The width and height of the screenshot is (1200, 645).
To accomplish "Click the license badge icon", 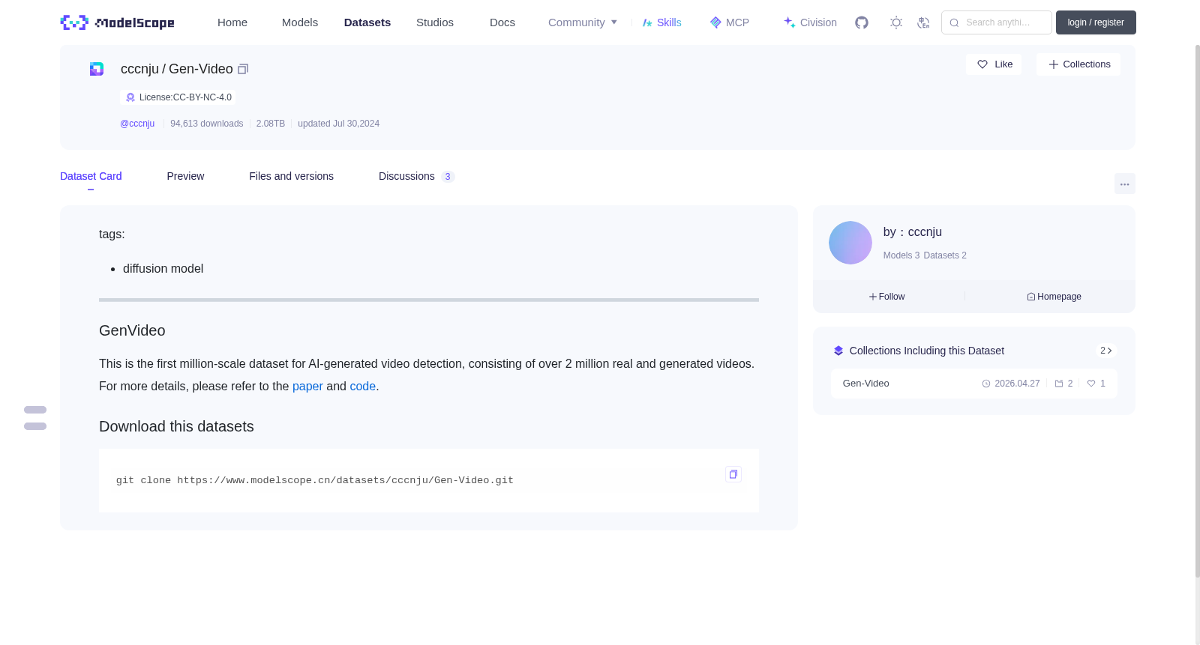I will tap(130, 97).
